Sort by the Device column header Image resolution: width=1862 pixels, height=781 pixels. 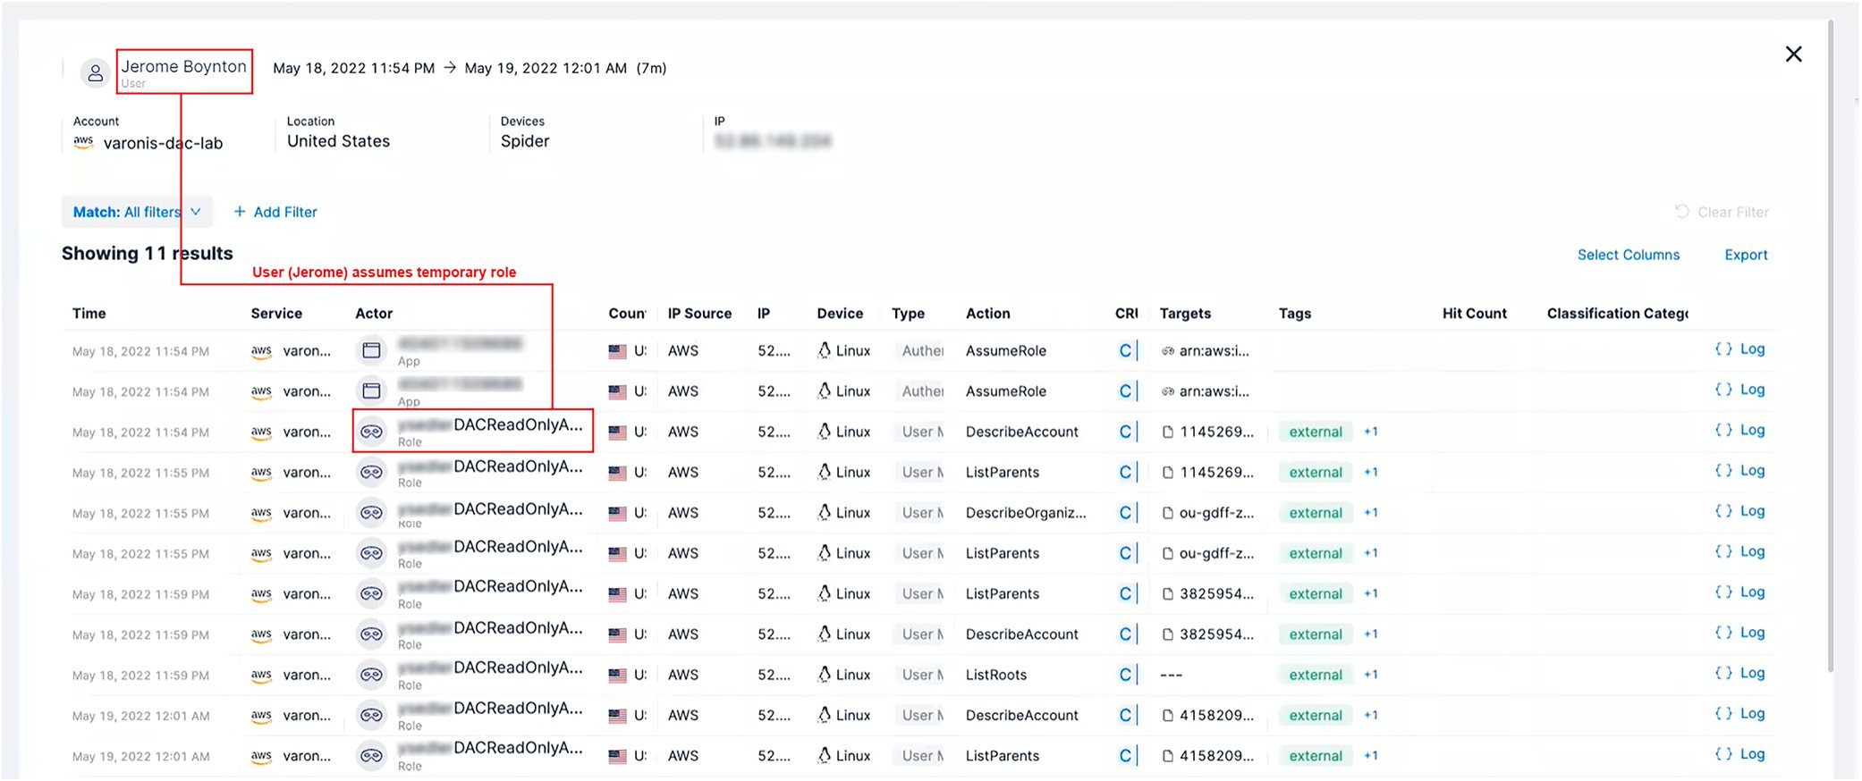pos(840,314)
